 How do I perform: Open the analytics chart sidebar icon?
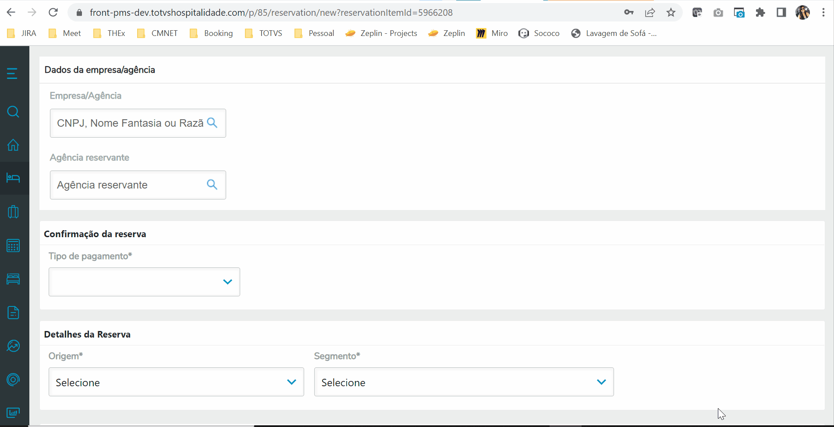(x=13, y=346)
